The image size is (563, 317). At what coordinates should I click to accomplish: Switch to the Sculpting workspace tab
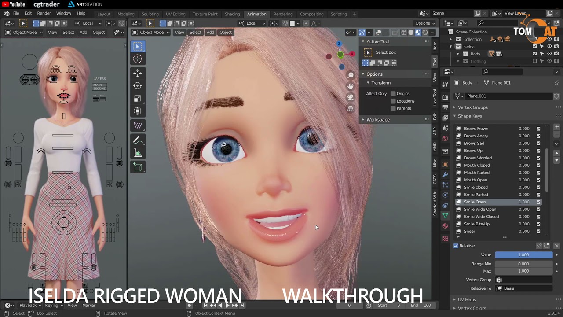tap(150, 14)
